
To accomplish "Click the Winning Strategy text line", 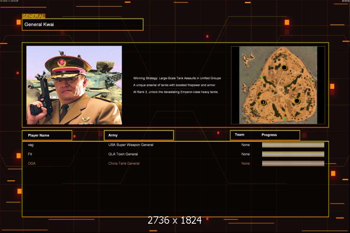I will click(177, 78).
